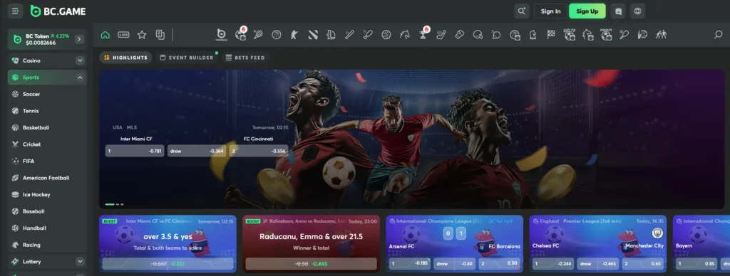Open the search icon left of Sign In
Viewport: 730px width, 276px height.
tap(521, 11)
